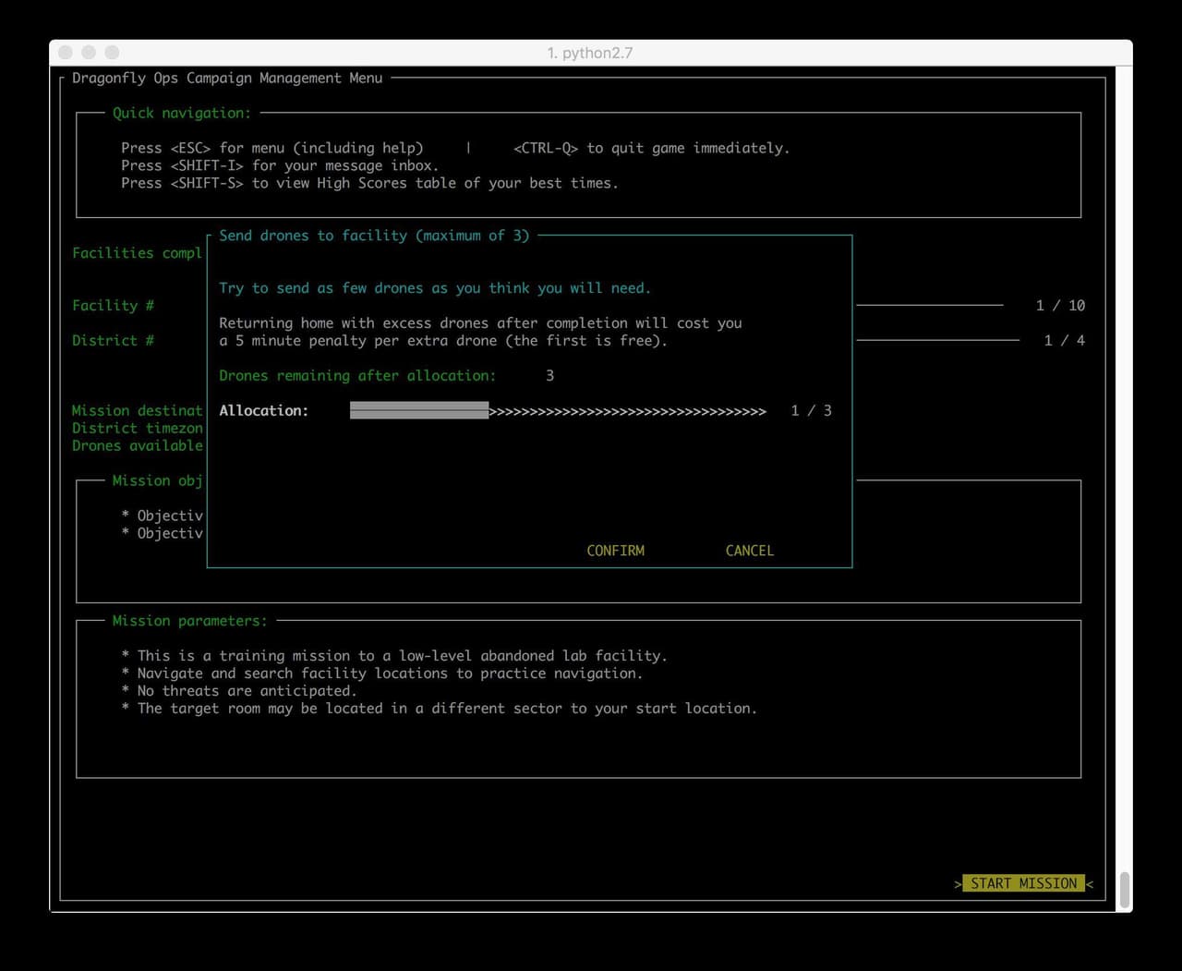Click the '1 / 4' district progress value

[x=1065, y=341]
